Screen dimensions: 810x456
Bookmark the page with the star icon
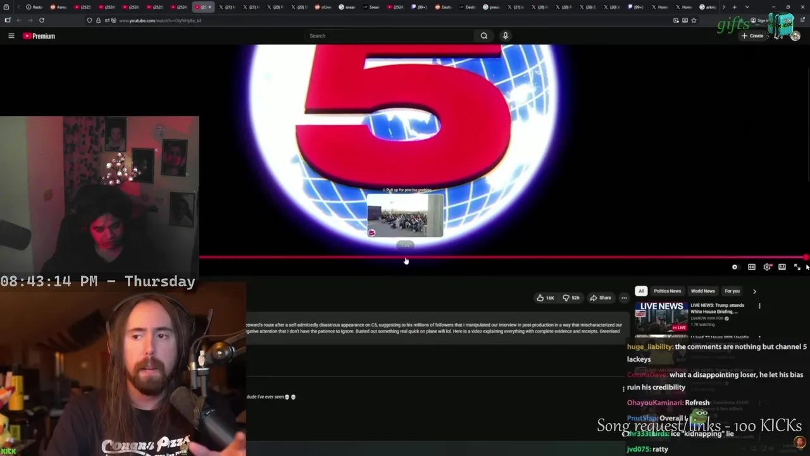click(694, 20)
